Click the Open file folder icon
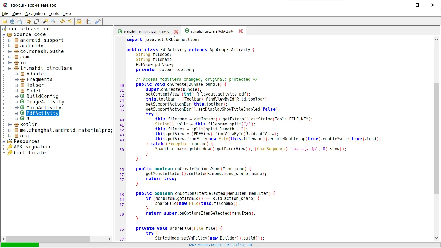This screenshot has height=248, width=441. (x=4, y=21)
